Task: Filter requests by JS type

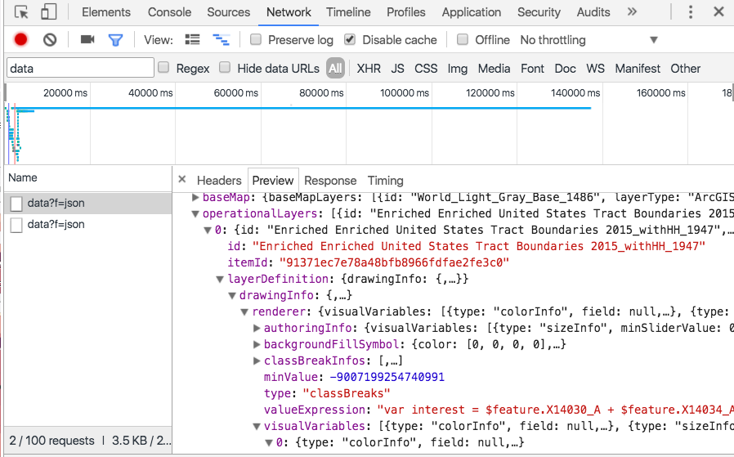Action: [x=397, y=69]
